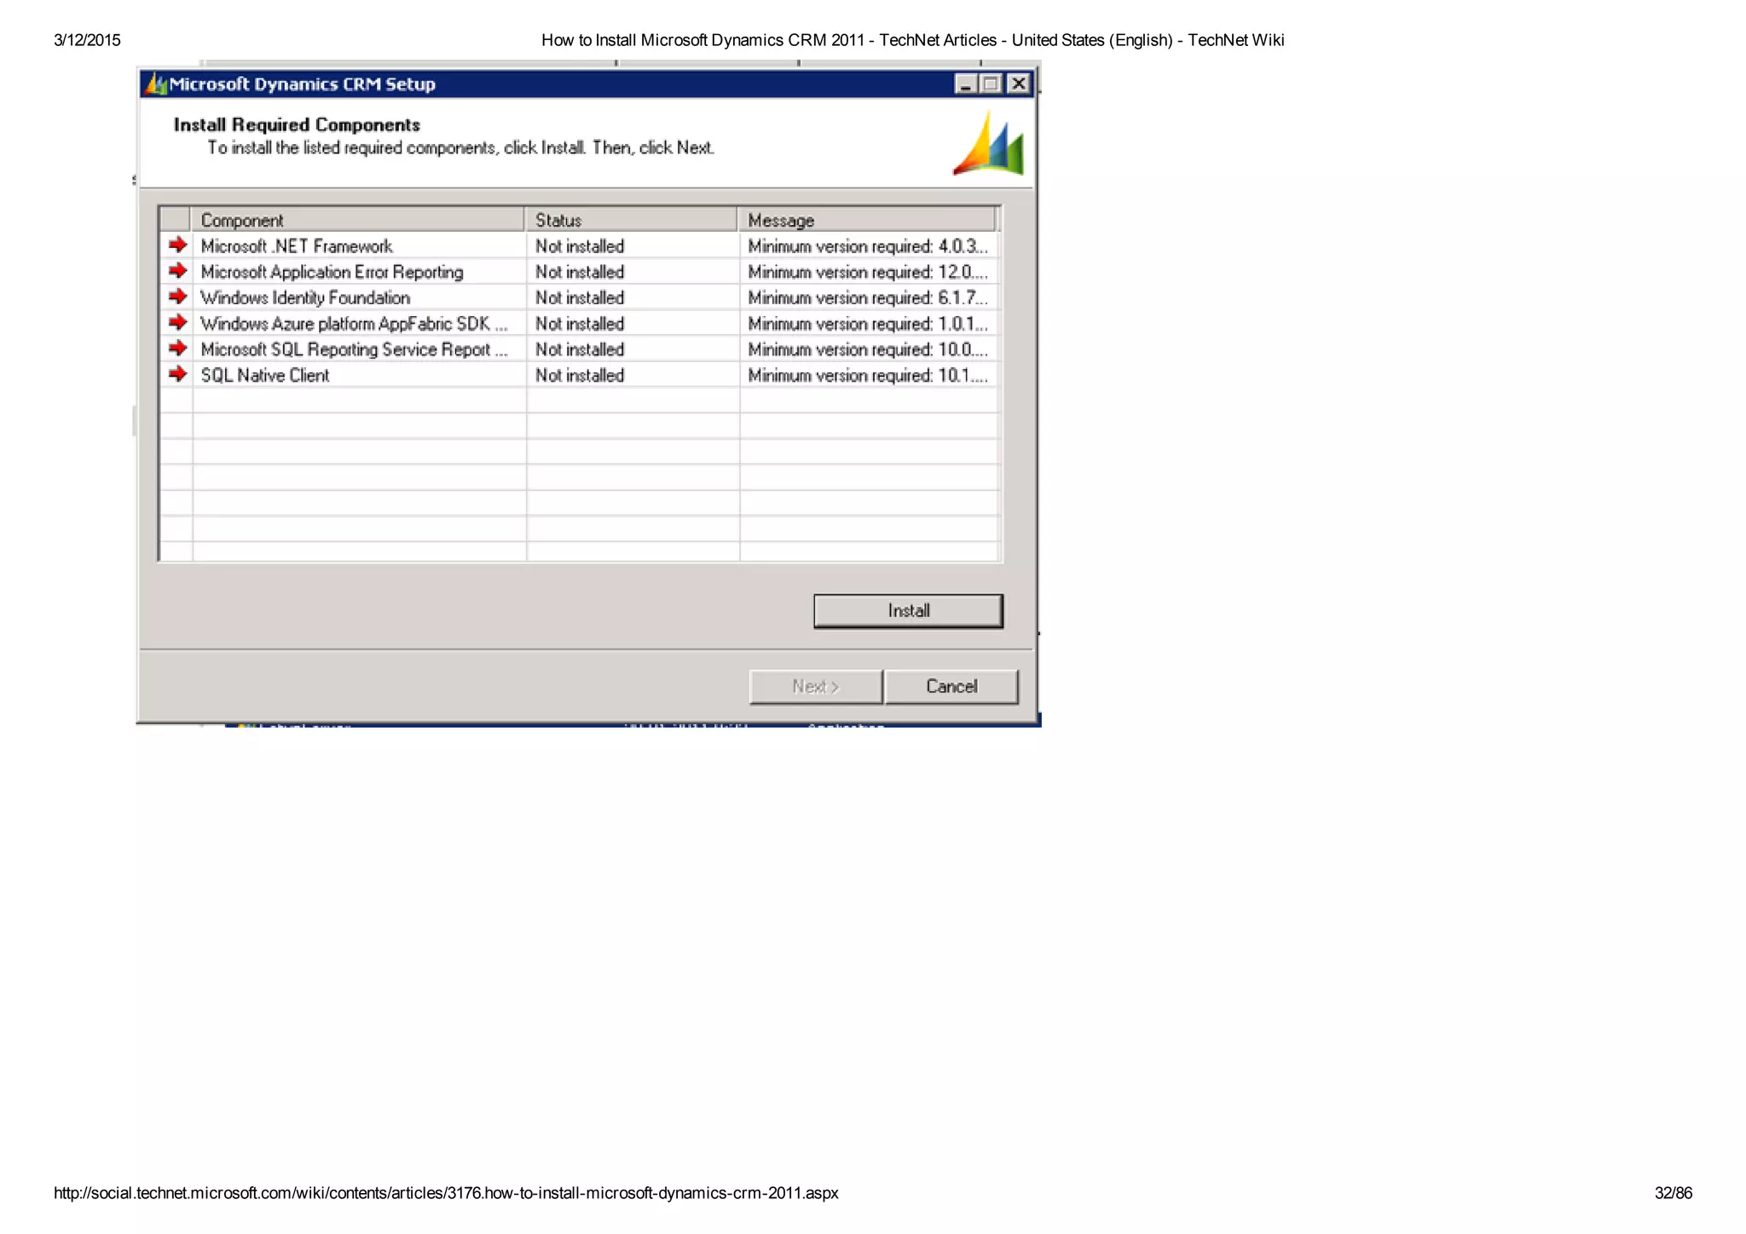Click message 'Minimum version required: 1.0.1...'
1746x1234 pixels.
click(x=868, y=324)
